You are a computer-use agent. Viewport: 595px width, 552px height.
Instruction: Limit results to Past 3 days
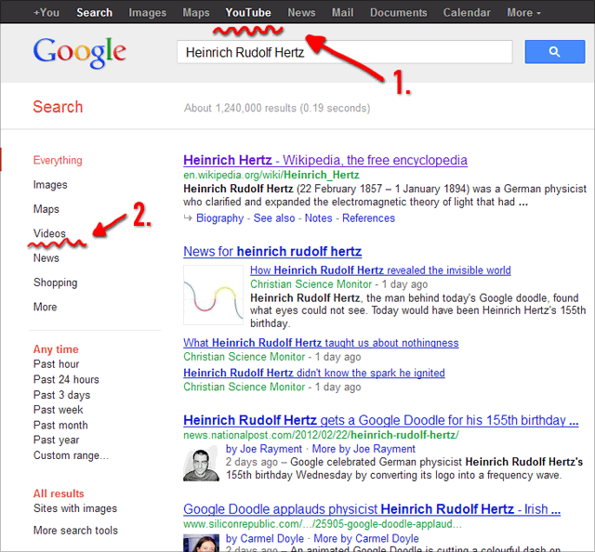coord(62,395)
